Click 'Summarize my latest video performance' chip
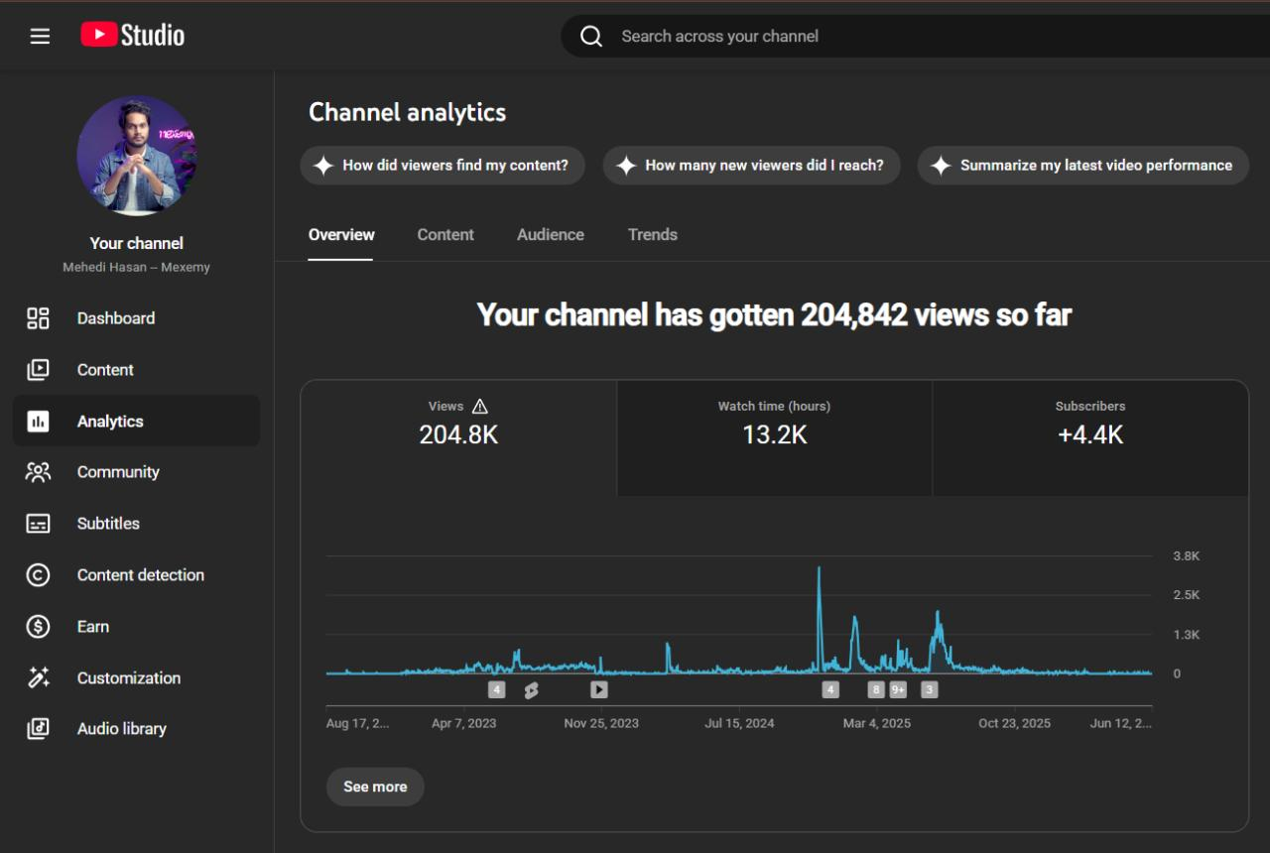This screenshot has width=1270, height=853. [x=1083, y=166]
